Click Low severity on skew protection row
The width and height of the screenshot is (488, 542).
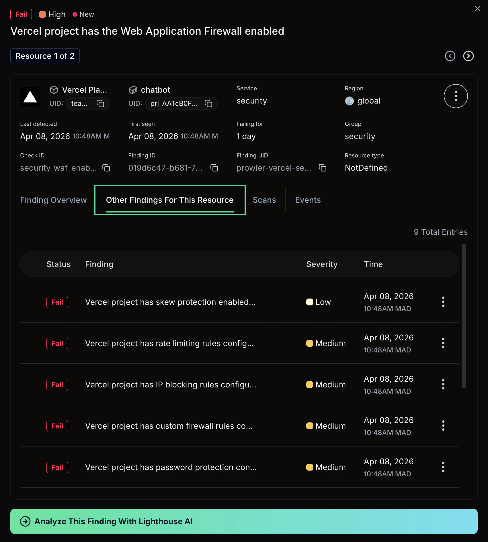[319, 302]
